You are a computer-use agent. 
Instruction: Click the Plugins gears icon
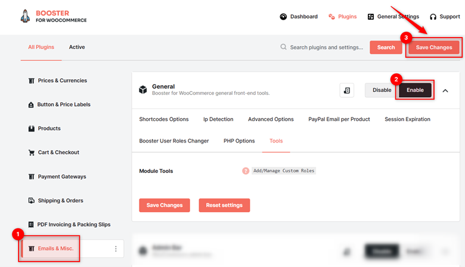(x=331, y=17)
